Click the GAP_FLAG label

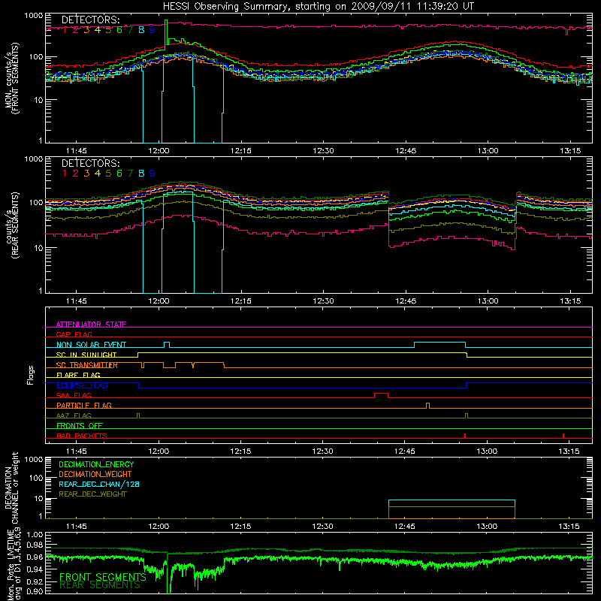[x=74, y=334]
